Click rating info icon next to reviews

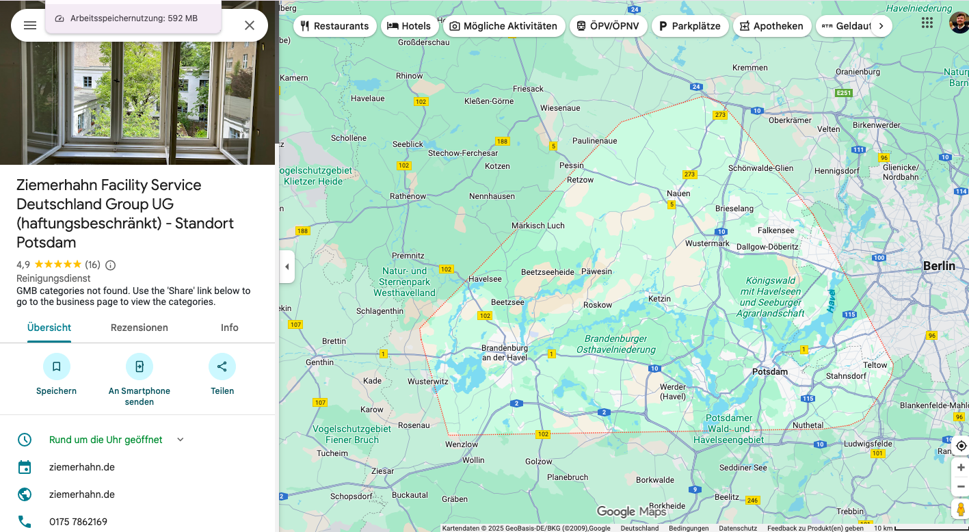tap(111, 265)
